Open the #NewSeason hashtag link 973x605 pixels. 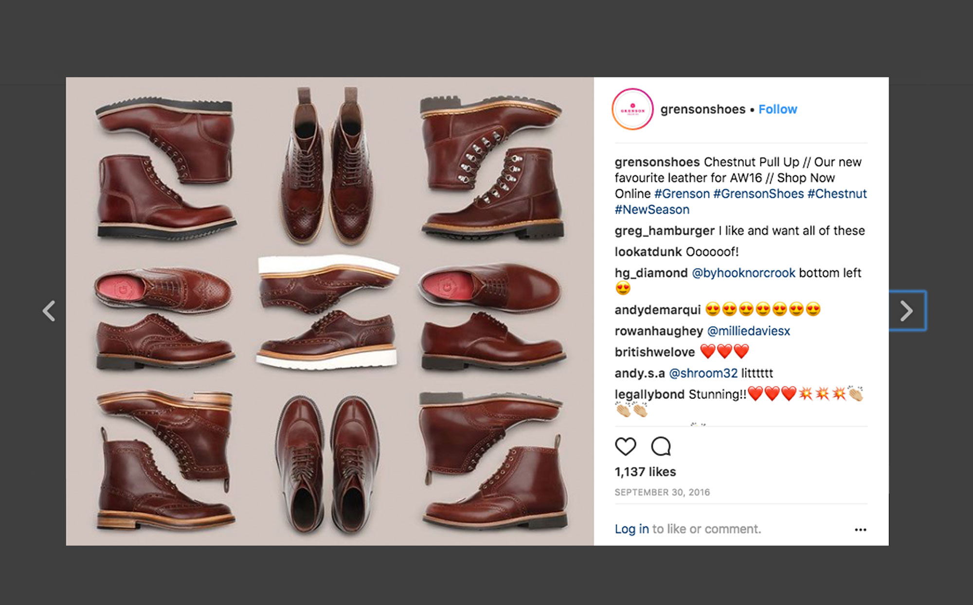click(652, 210)
